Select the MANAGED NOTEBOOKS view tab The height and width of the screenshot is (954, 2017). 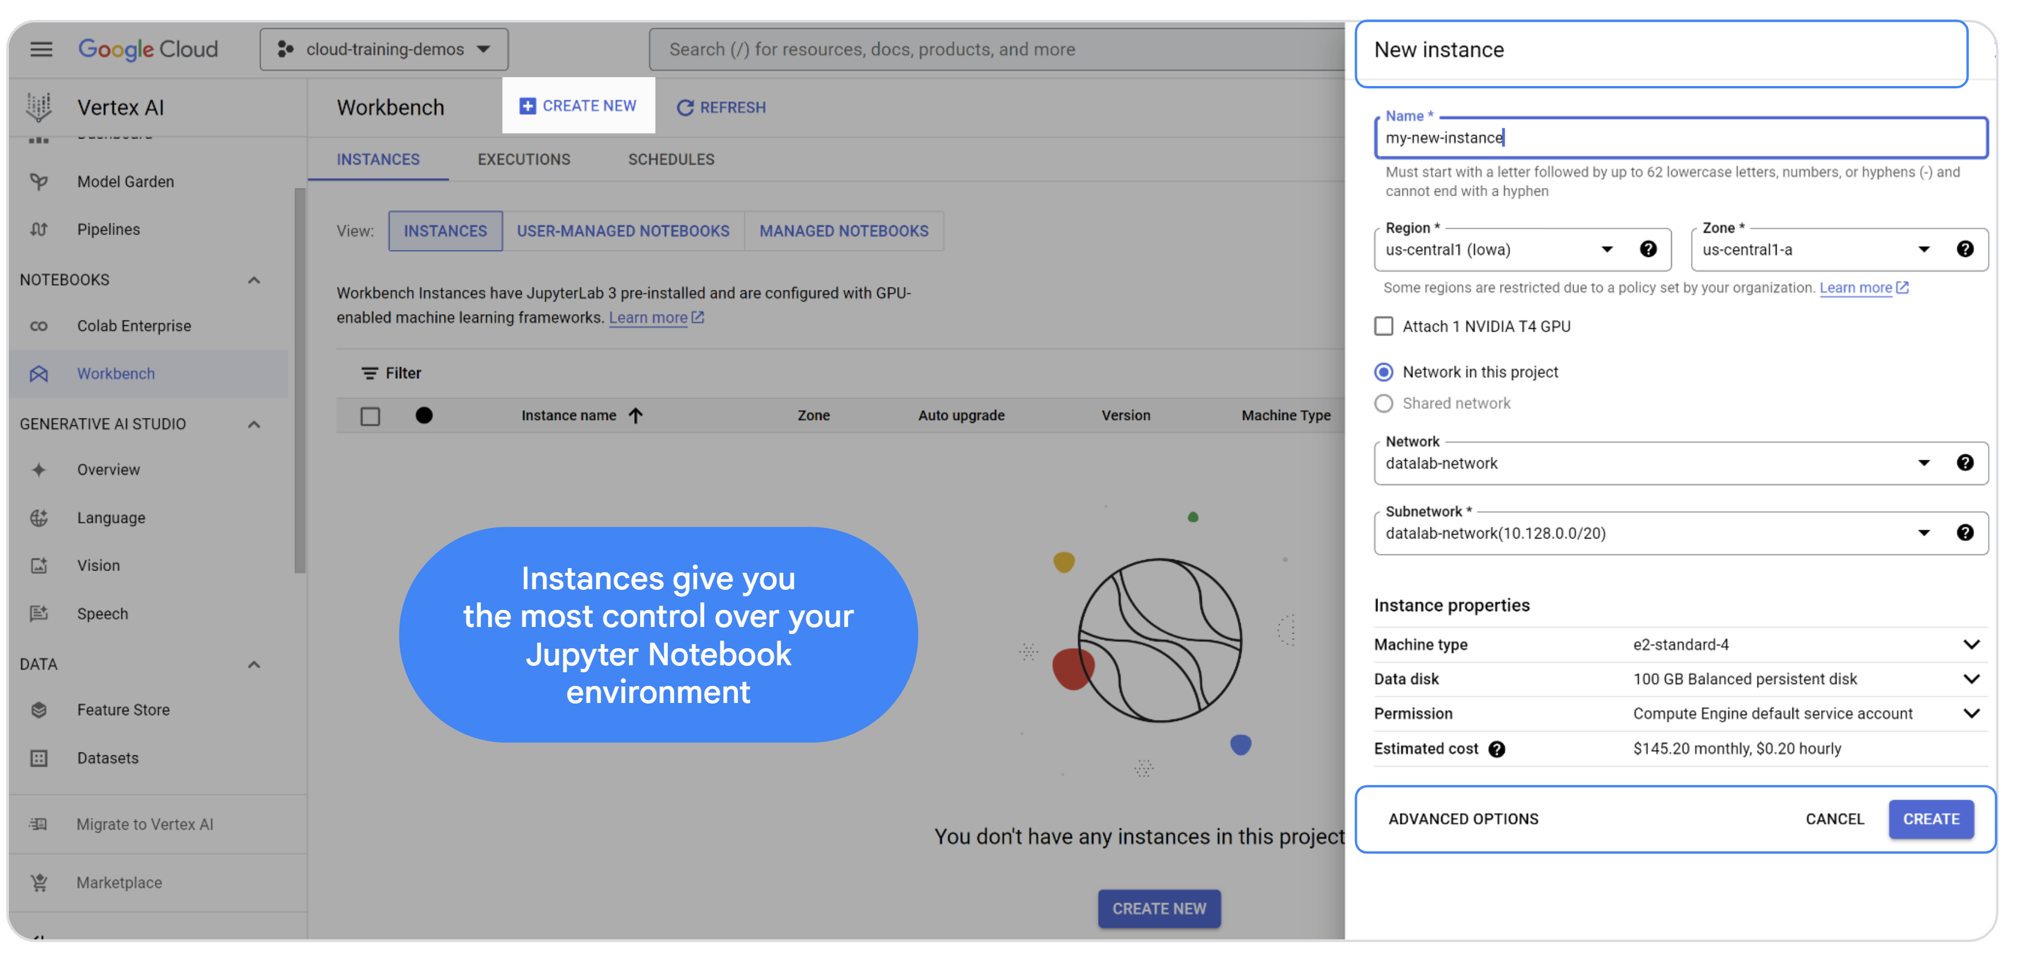(843, 231)
